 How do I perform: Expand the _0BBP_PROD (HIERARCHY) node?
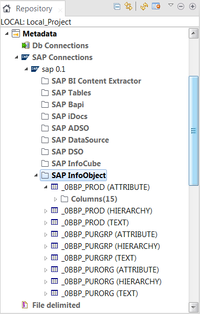tap(46, 211)
